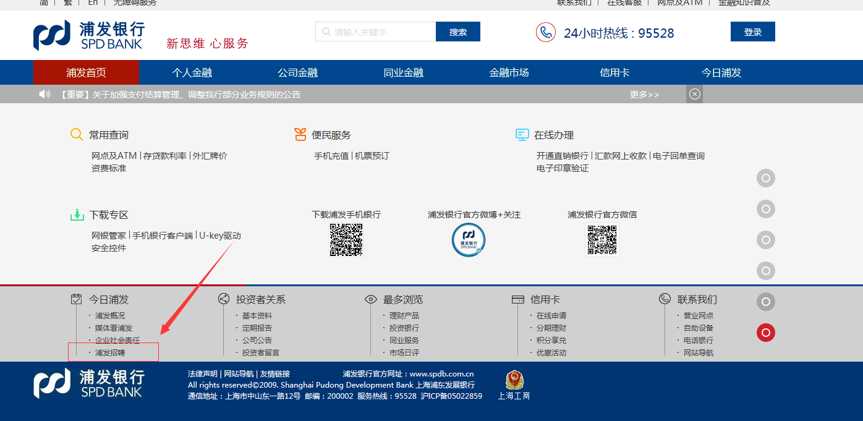Click the 上海工商 badge icon in footer

514,380
